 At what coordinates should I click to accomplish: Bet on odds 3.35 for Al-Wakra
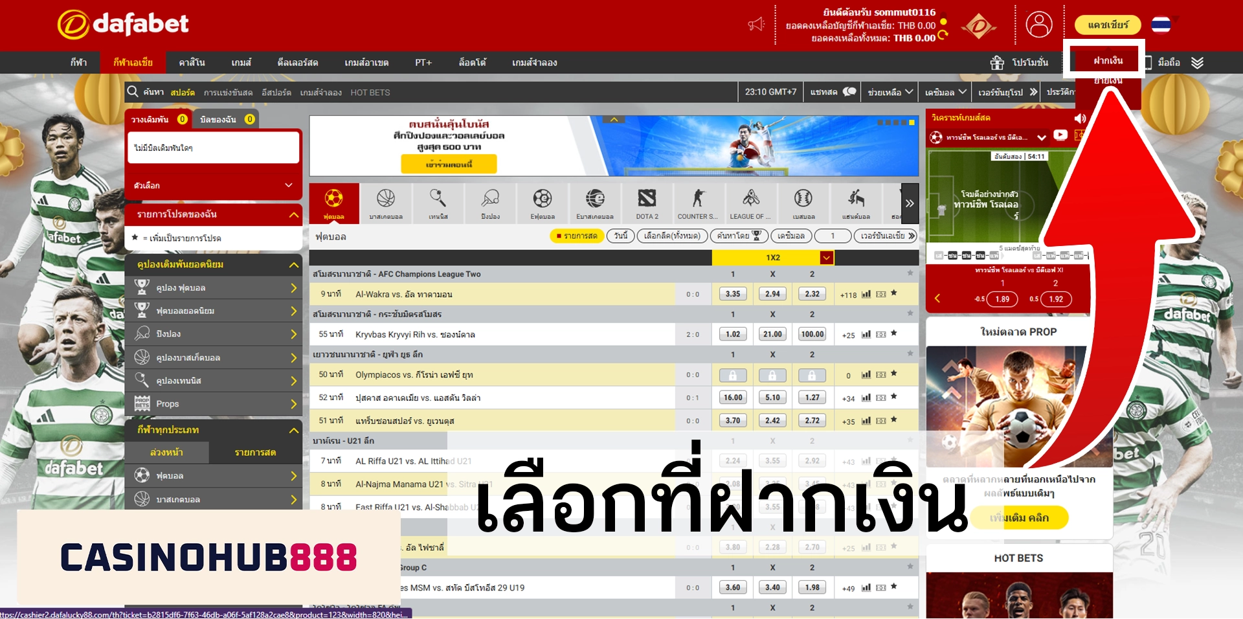[x=733, y=294]
